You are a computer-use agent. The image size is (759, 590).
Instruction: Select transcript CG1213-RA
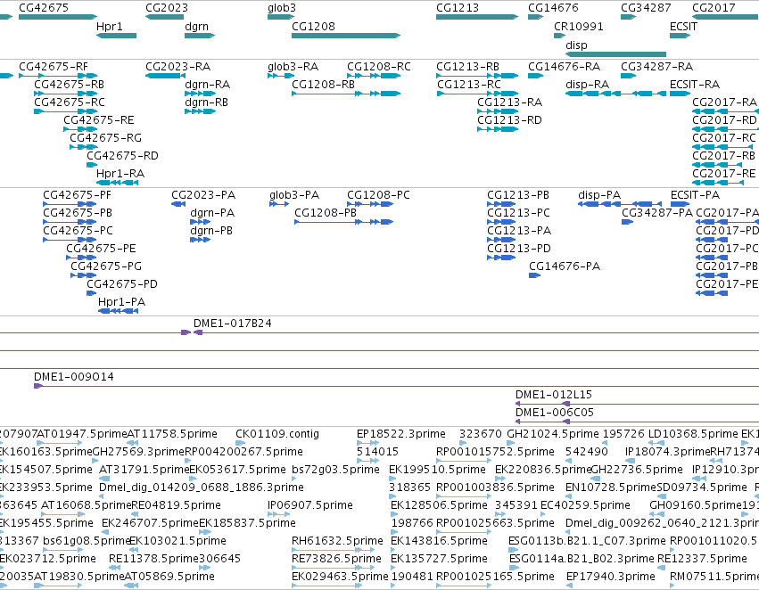498,111
